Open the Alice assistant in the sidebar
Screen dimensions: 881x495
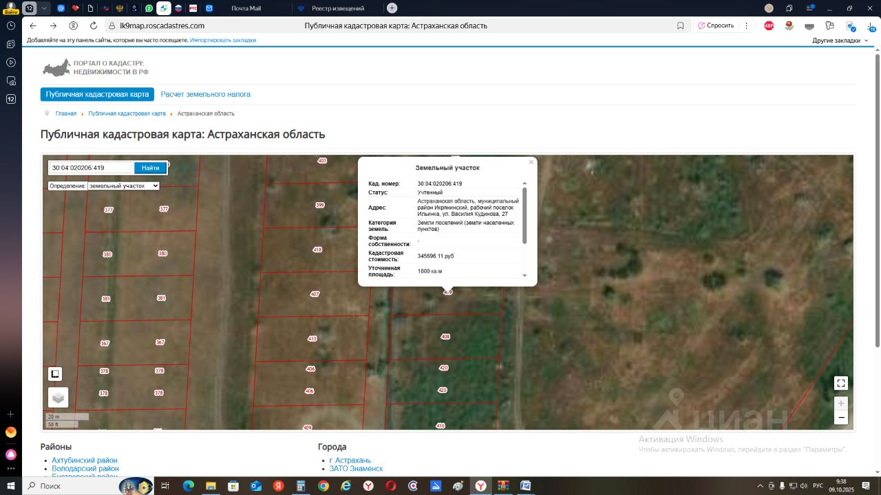[x=11, y=454]
